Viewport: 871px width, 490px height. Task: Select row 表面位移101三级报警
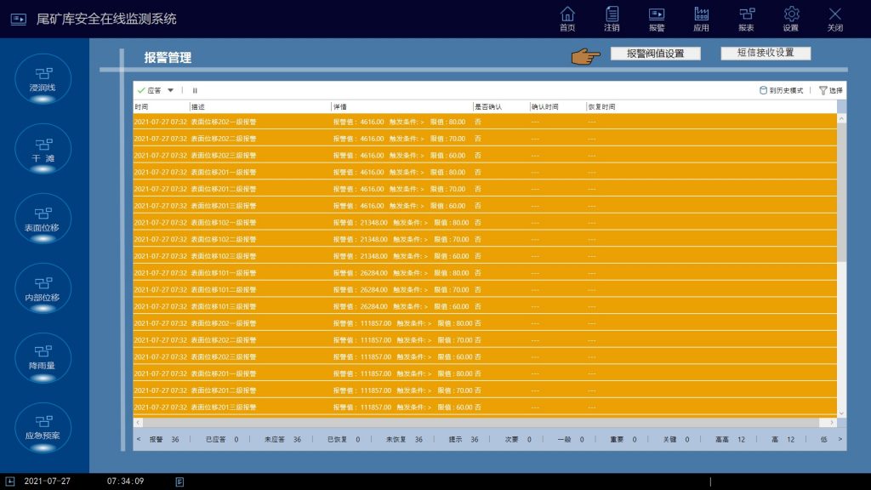[x=485, y=306]
